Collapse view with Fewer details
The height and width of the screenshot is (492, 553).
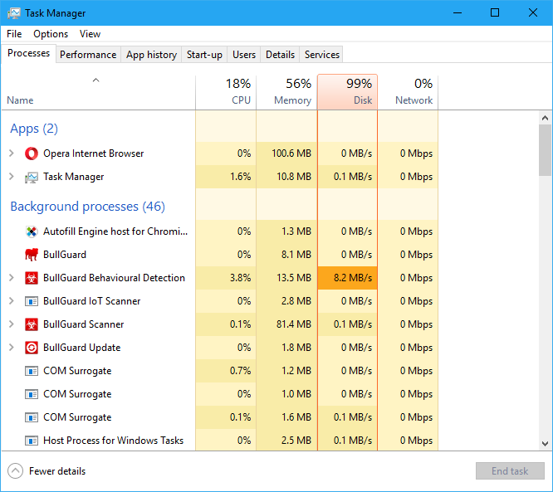[47, 471]
